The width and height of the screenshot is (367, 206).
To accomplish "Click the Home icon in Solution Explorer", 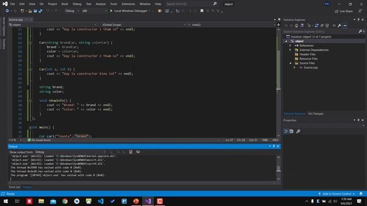I will pos(296,26).
